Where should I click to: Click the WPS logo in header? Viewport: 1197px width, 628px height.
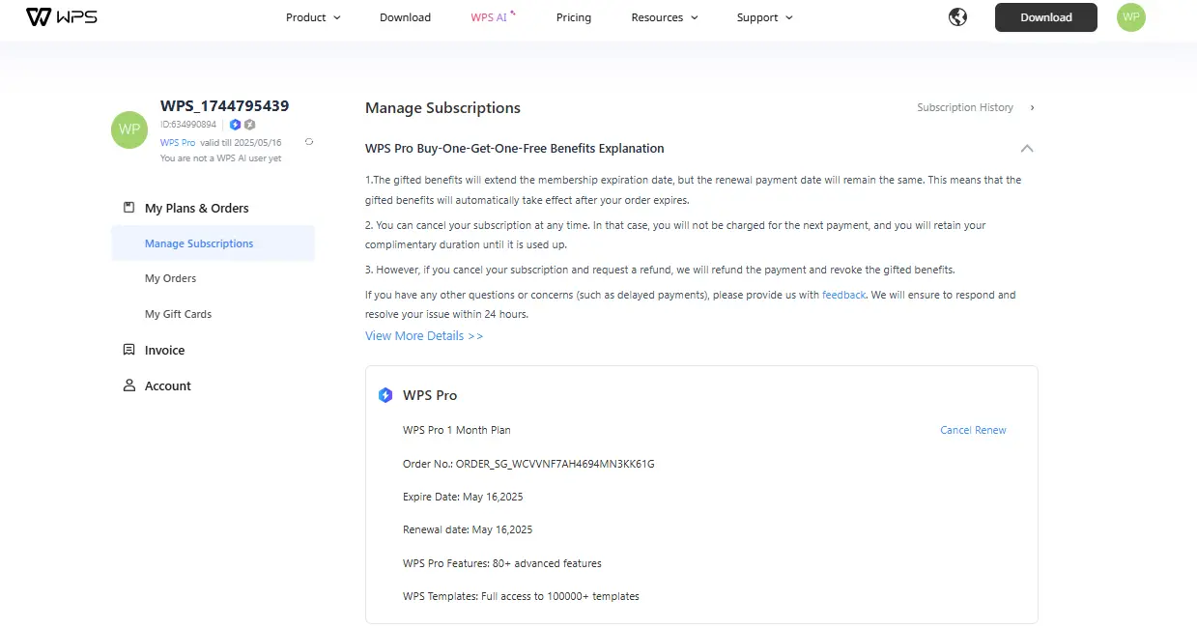point(61,17)
